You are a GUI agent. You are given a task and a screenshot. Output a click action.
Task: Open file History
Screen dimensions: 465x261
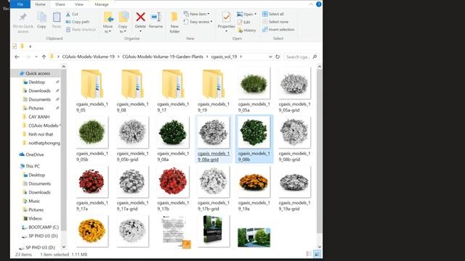246,30
